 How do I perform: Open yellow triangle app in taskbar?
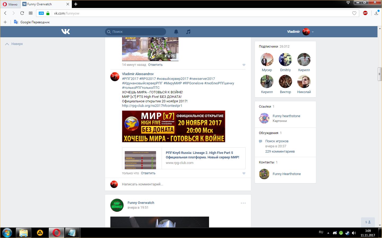pyautogui.click(x=40, y=233)
